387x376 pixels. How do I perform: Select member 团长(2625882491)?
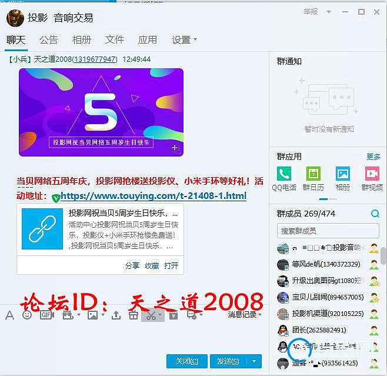[x=328, y=330]
